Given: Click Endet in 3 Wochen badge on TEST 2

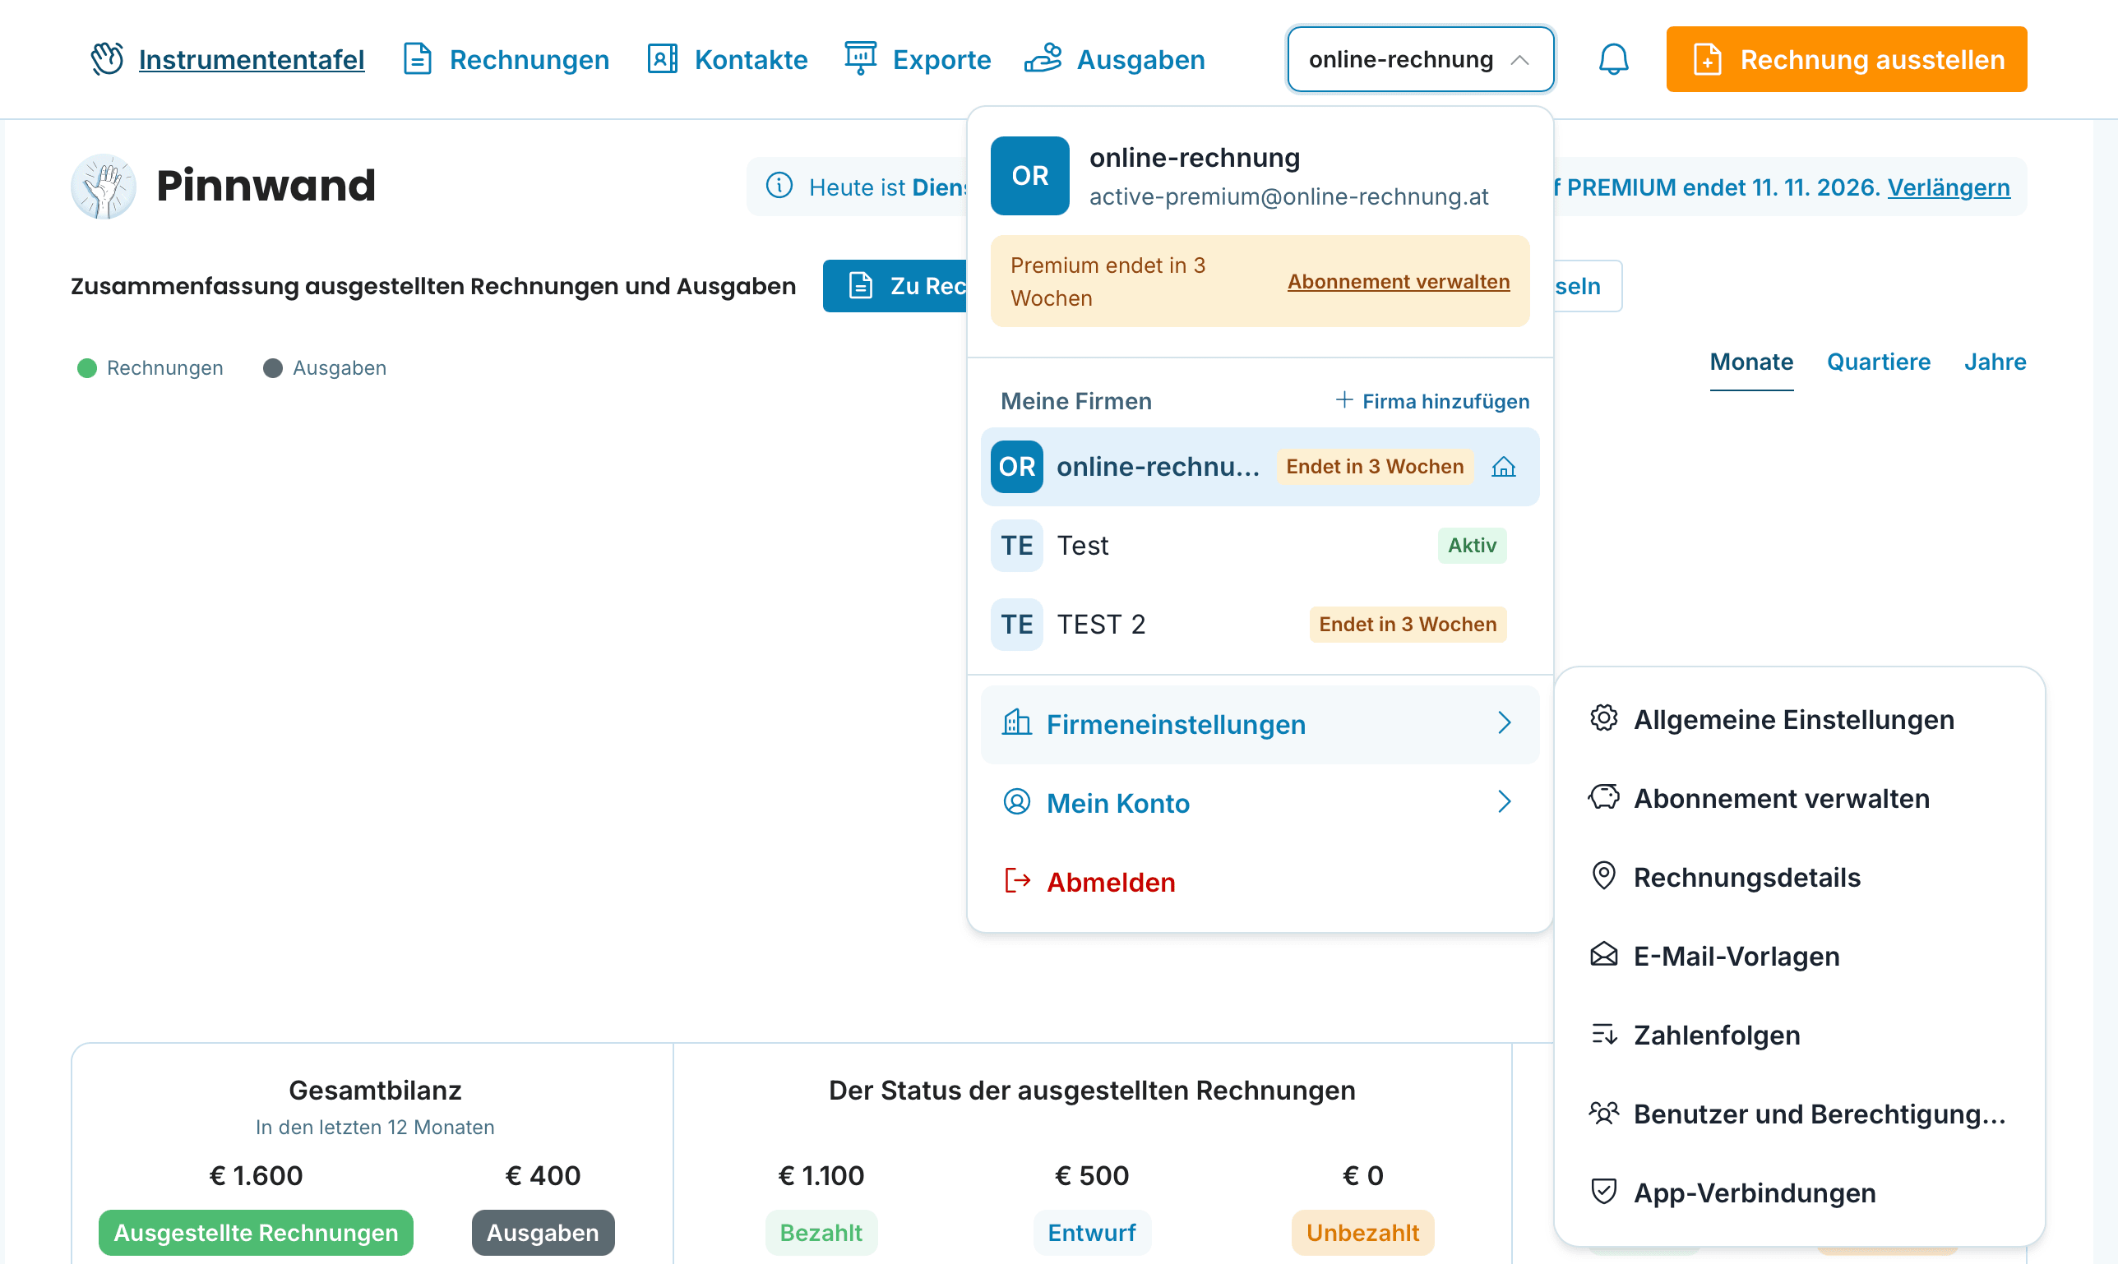Looking at the screenshot, I should 1408,625.
